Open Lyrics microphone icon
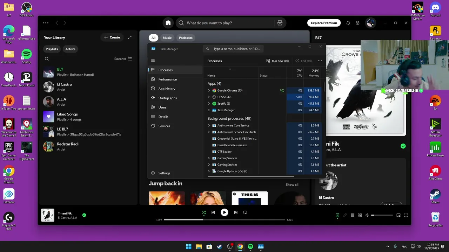Image resolution: width=449 pixels, height=252 pixels. click(x=345, y=215)
